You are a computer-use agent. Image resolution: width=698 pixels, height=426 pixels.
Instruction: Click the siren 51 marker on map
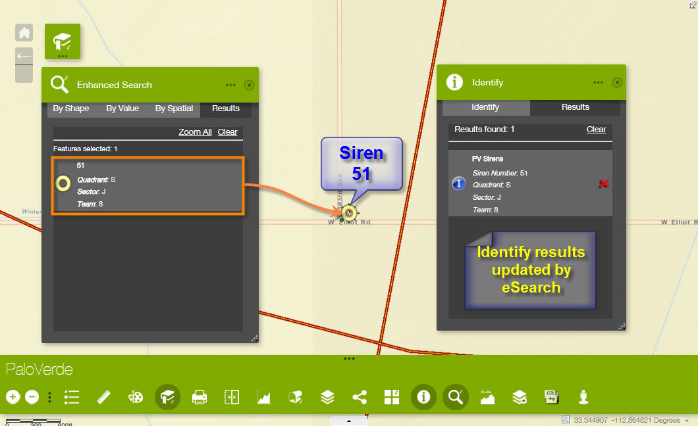(350, 213)
